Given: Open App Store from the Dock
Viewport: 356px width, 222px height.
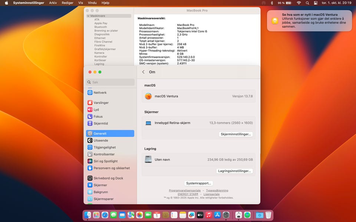Looking at the screenshot, I should pos(217,215).
